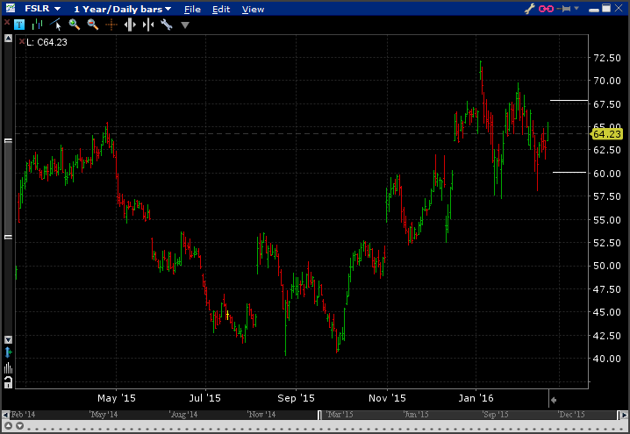The height and width of the screenshot is (434, 630).
Task: Toggle the orange crosshair tool
Action: click(111, 25)
